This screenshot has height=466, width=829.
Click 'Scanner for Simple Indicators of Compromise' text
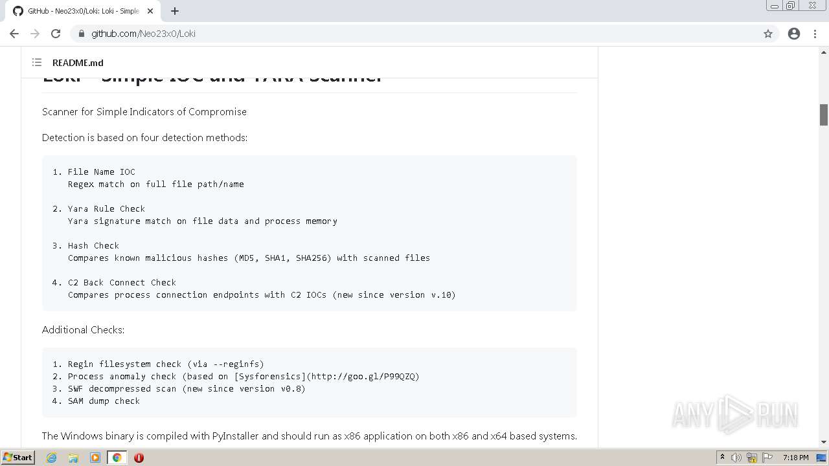point(144,111)
